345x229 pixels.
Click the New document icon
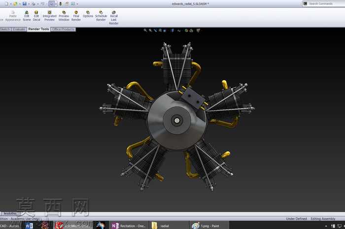click(x=6, y=4)
